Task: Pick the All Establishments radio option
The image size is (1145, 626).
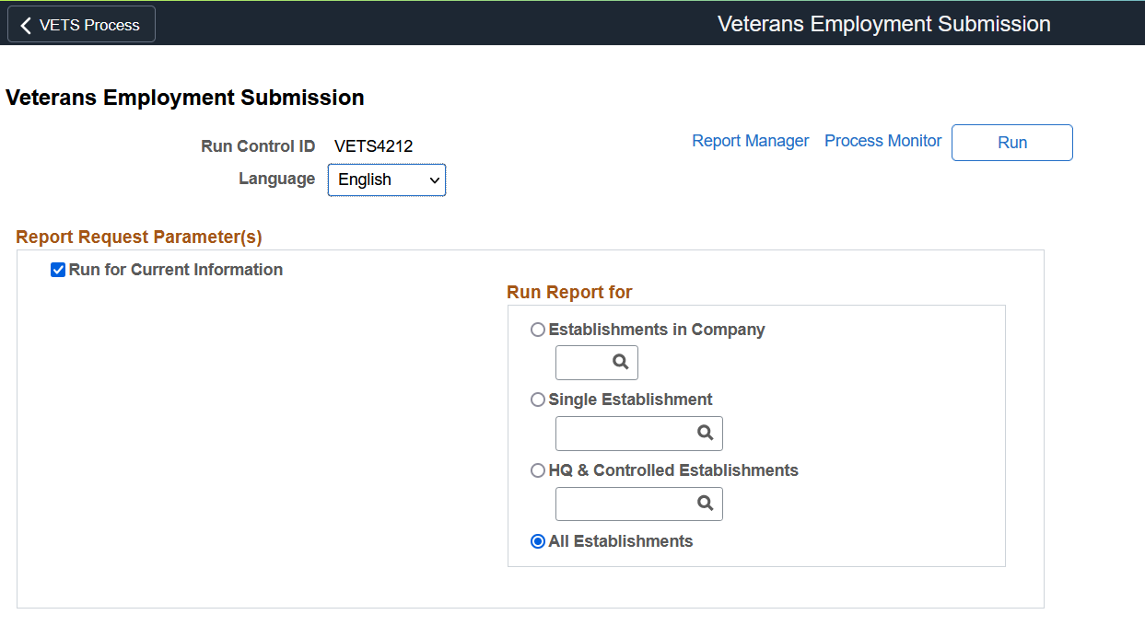Action: [538, 541]
